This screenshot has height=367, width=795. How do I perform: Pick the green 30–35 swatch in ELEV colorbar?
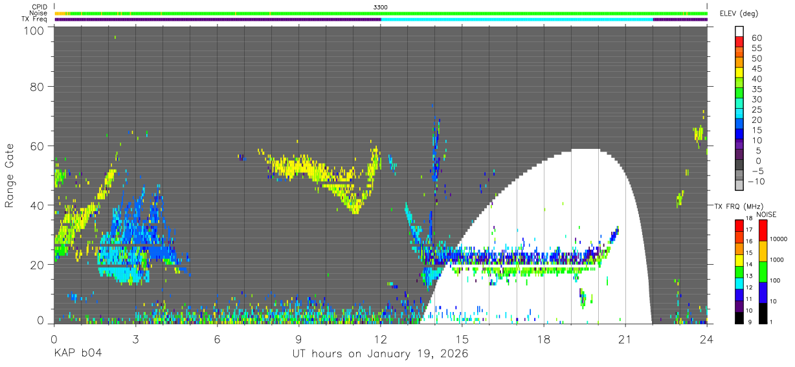pyautogui.click(x=739, y=94)
